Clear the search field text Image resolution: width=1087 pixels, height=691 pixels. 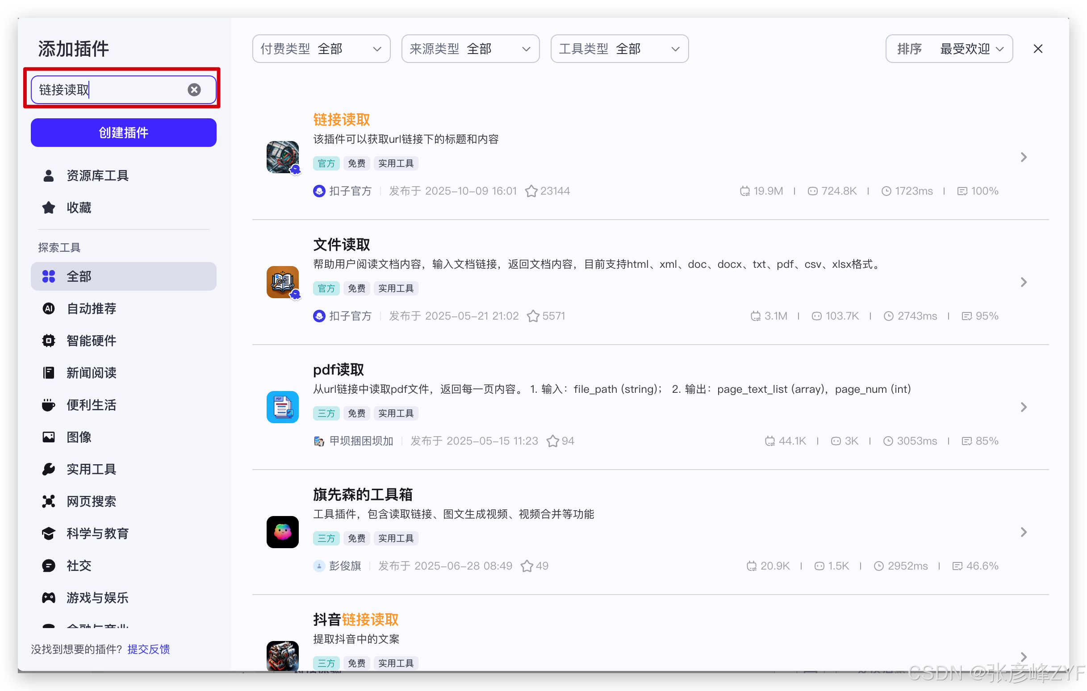click(x=194, y=90)
